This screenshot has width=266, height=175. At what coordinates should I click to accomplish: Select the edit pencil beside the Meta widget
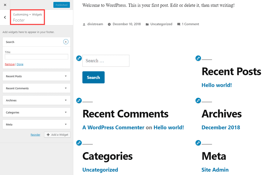(x=198, y=143)
